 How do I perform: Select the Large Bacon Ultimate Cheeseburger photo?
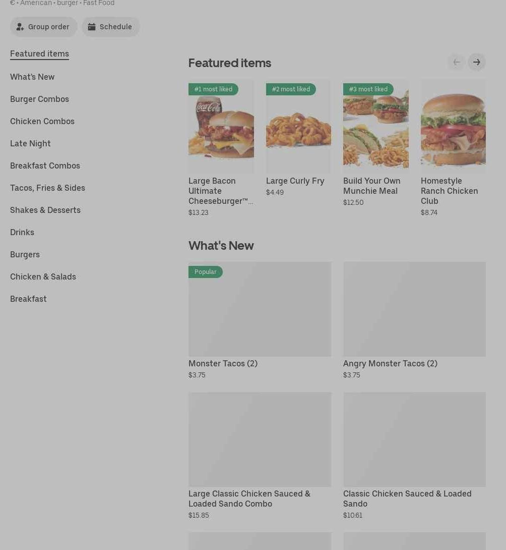(221, 126)
